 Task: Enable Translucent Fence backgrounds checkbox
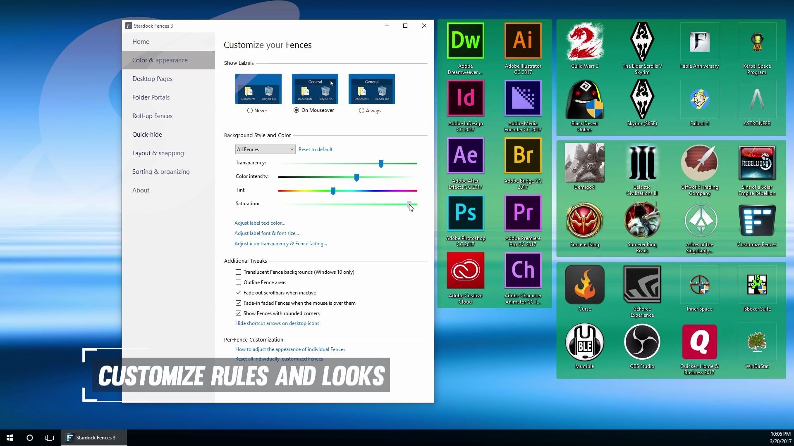(x=238, y=272)
